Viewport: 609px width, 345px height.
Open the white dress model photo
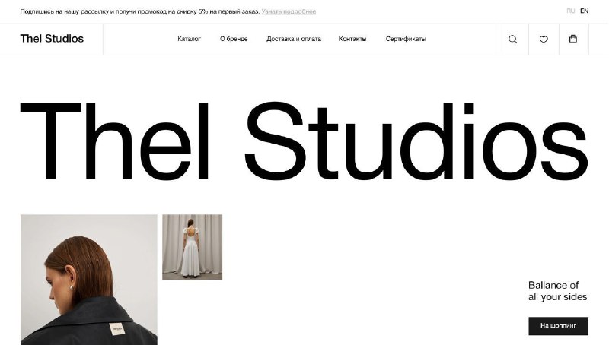point(193,247)
